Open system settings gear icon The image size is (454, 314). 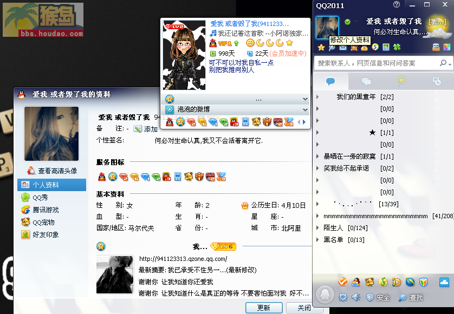(343, 297)
